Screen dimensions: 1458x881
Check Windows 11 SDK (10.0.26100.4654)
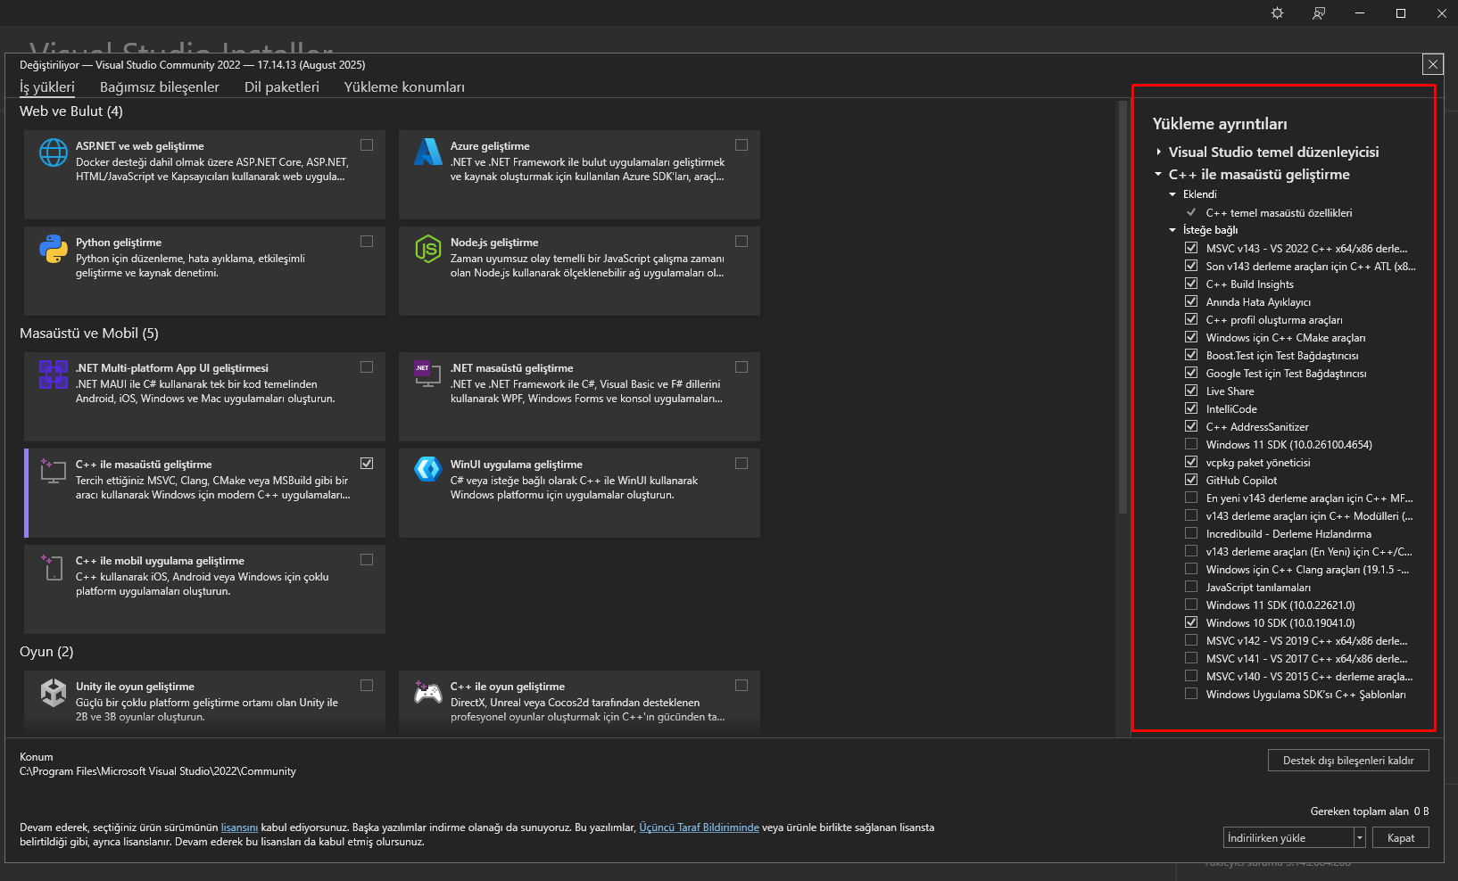point(1191,444)
